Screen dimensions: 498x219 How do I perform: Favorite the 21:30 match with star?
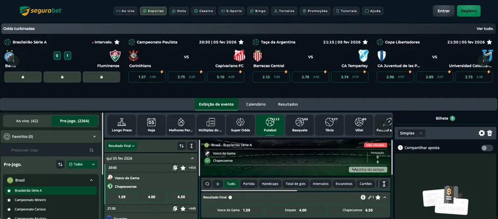pyautogui.click(x=183, y=209)
